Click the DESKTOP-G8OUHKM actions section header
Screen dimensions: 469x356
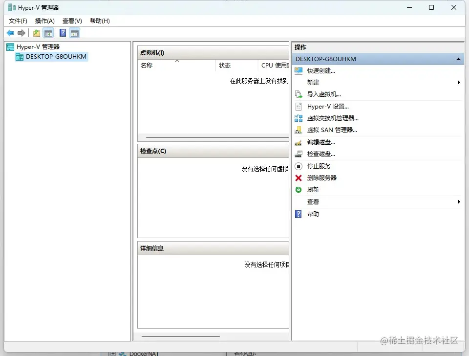click(x=378, y=59)
